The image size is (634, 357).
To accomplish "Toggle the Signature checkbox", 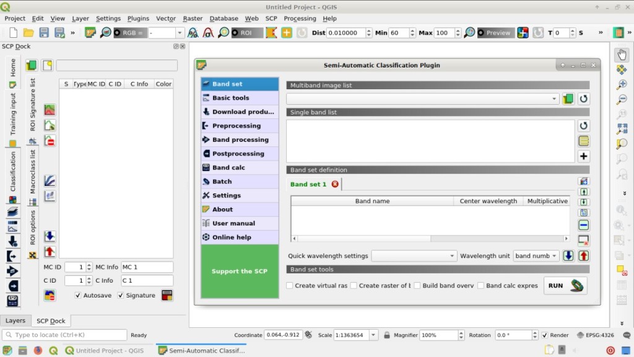I will [121, 296].
